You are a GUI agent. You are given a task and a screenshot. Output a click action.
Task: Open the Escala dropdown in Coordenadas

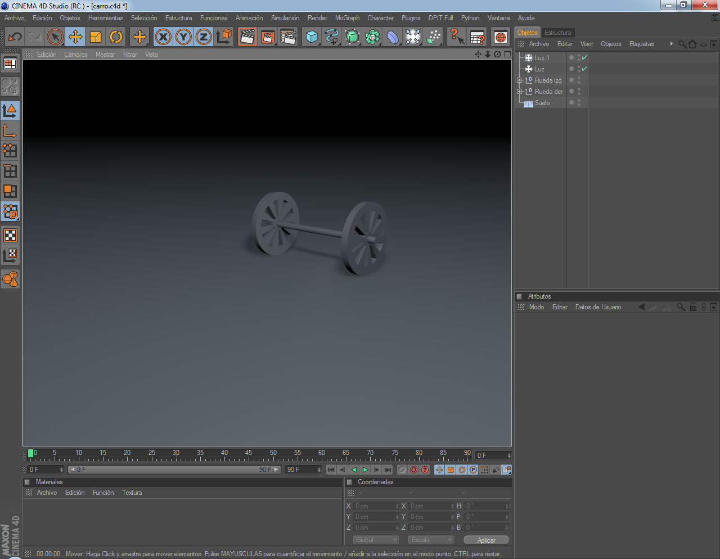click(430, 540)
